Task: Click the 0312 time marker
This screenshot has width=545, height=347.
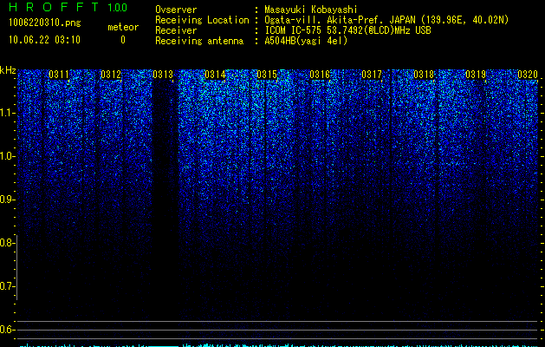Action: tap(111, 75)
